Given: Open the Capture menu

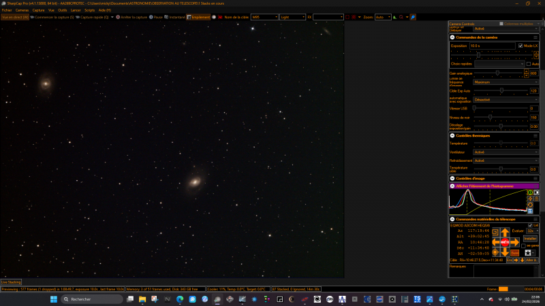Looking at the screenshot, I should coord(39,10).
